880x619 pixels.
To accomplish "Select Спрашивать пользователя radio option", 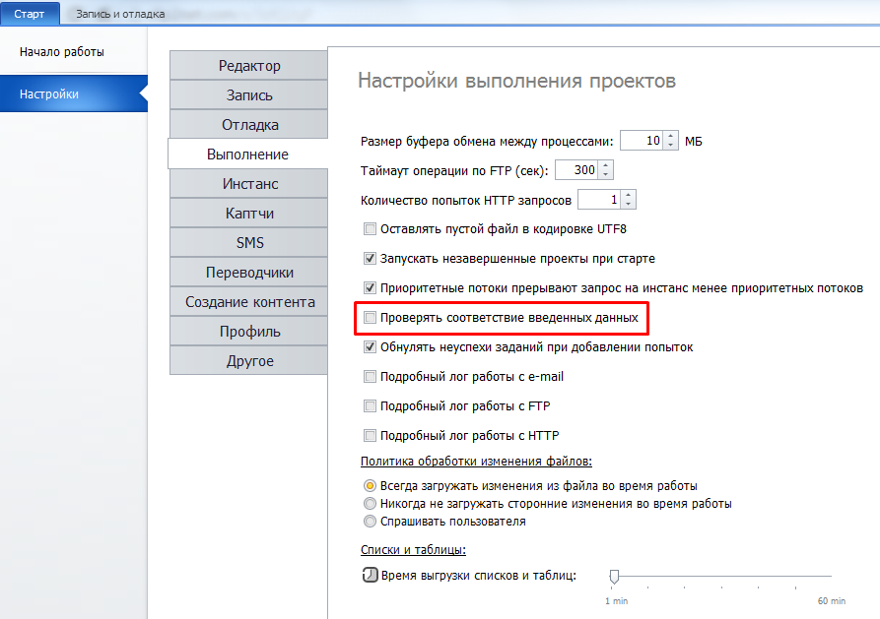I will pyautogui.click(x=370, y=522).
